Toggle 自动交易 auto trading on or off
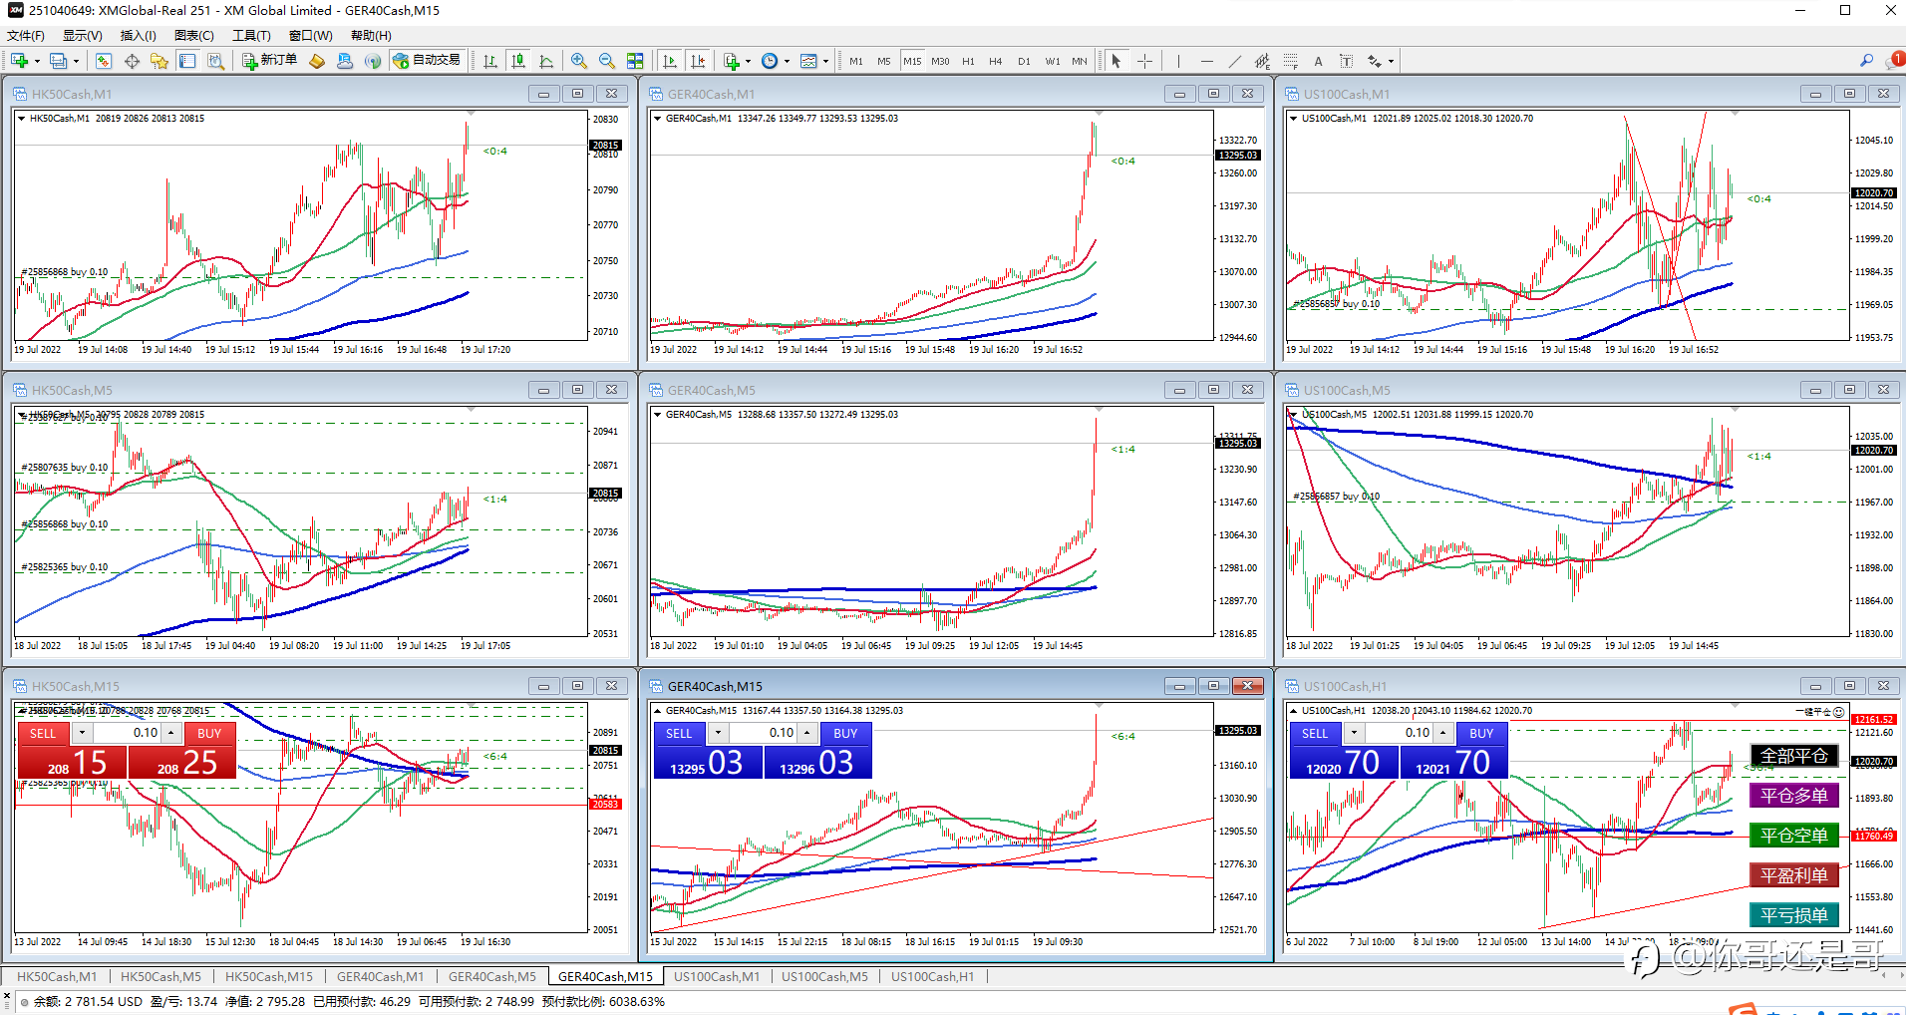Image resolution: width=1906 pixels, height=1015 pixels. pos(427,61)
